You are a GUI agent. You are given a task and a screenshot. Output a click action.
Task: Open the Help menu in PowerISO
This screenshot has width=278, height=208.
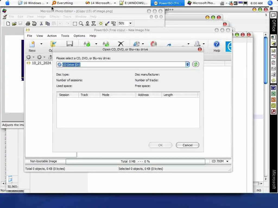93,36
